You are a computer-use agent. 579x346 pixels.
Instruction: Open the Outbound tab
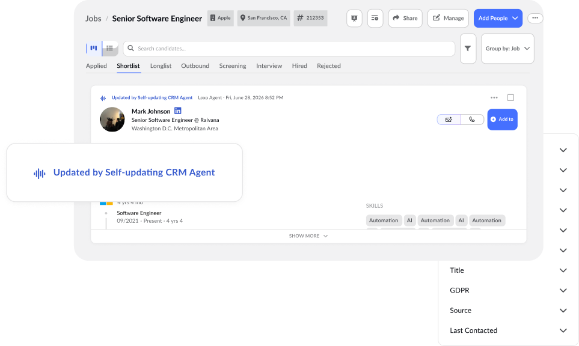[195, 66]
